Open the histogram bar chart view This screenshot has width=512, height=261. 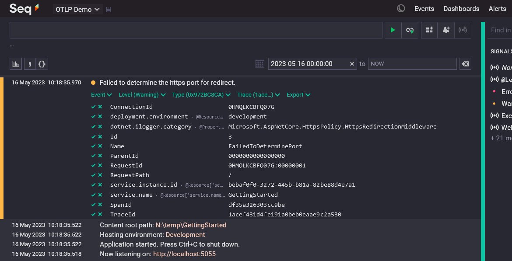click(x=15, y=63)
